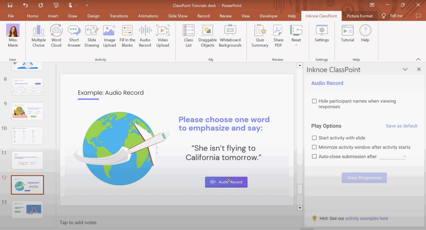Click the View Responses button
The height and width of the screenshot is (230, 426).
point(364,178)
